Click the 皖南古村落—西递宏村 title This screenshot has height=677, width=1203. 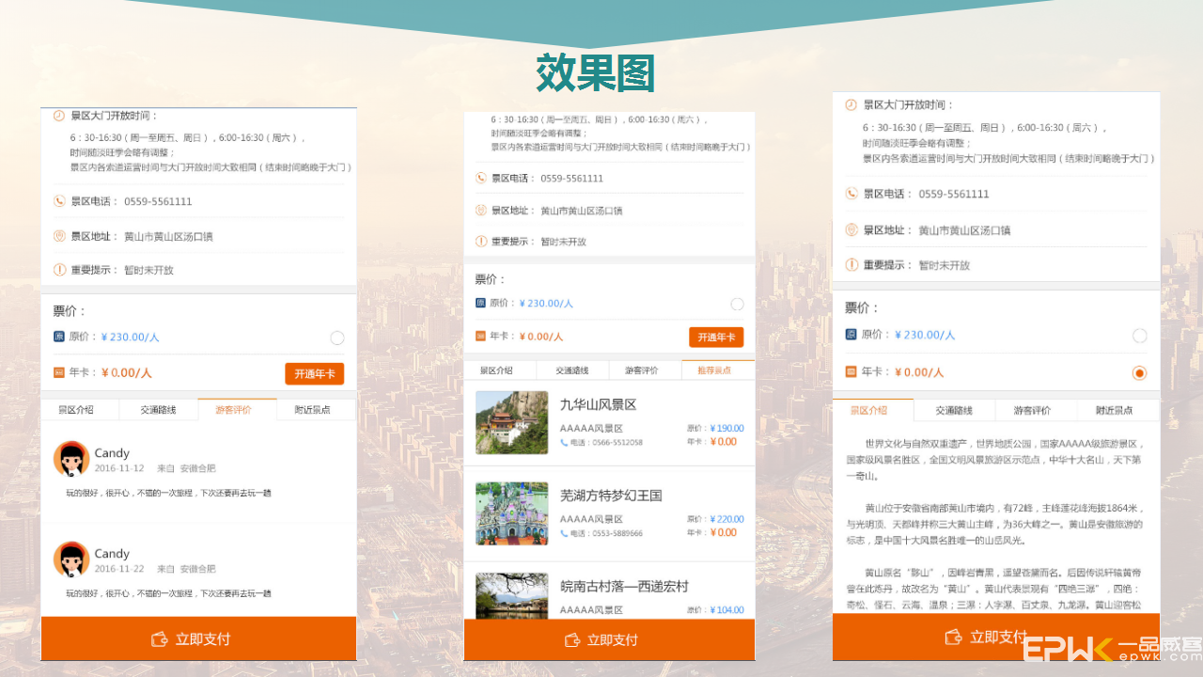pyautogui.click(x=625, y=587)
